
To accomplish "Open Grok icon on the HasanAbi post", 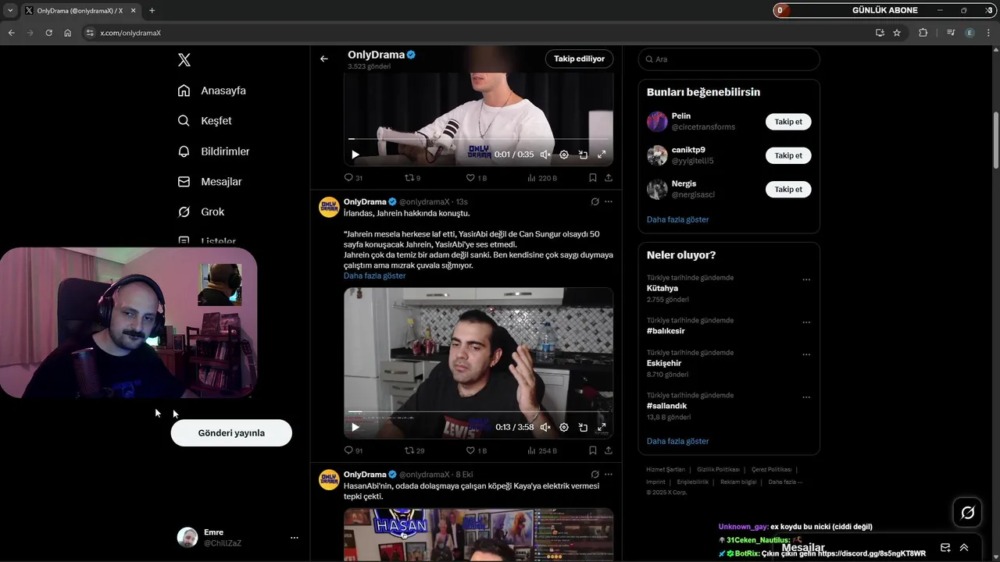I will tap(595, 474).
